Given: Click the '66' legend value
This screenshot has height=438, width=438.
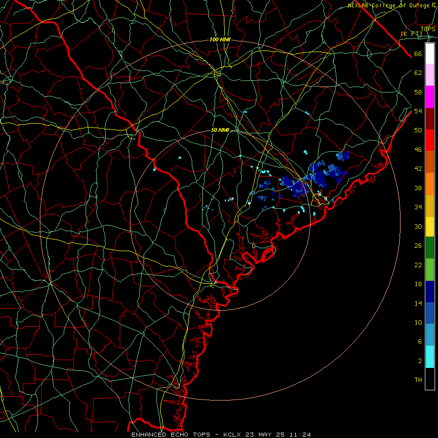Looking at the screenshot, I should tap(418, 54).
